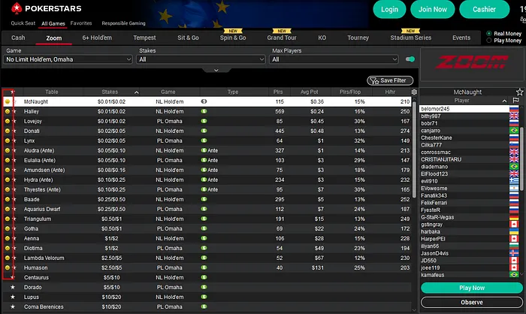Switch to the KO tab
The width and height of the screenshot is (526, 314).
pos(322,38)
